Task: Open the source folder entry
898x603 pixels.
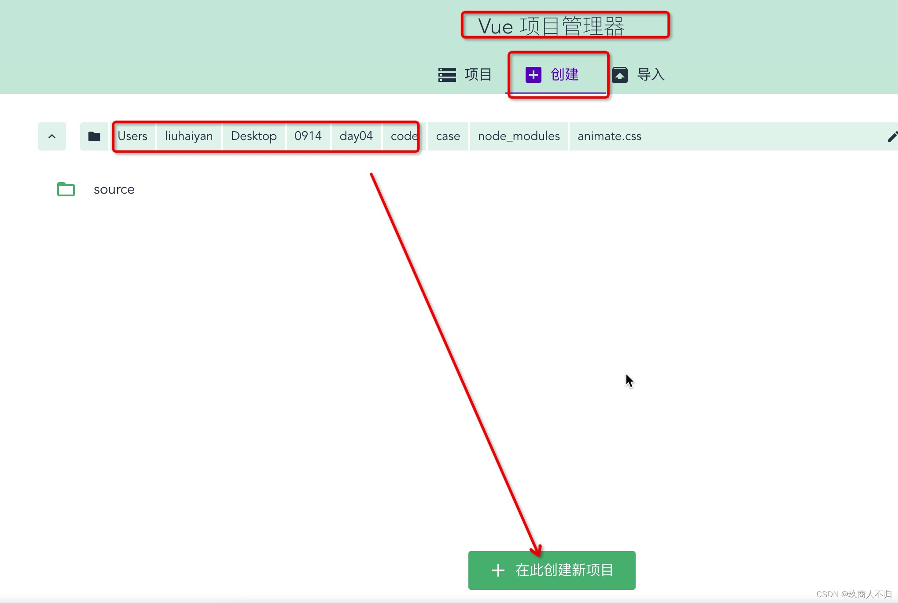Action: (x=114, y=189)
